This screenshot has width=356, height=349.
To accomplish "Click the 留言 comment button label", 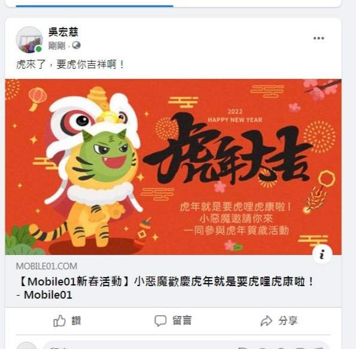I will pyautogui.click(x=182, y=321).
